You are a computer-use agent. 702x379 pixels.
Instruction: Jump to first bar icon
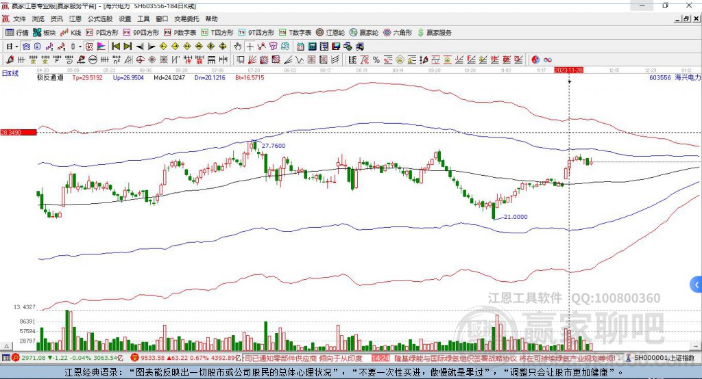(x=115, y=47)
